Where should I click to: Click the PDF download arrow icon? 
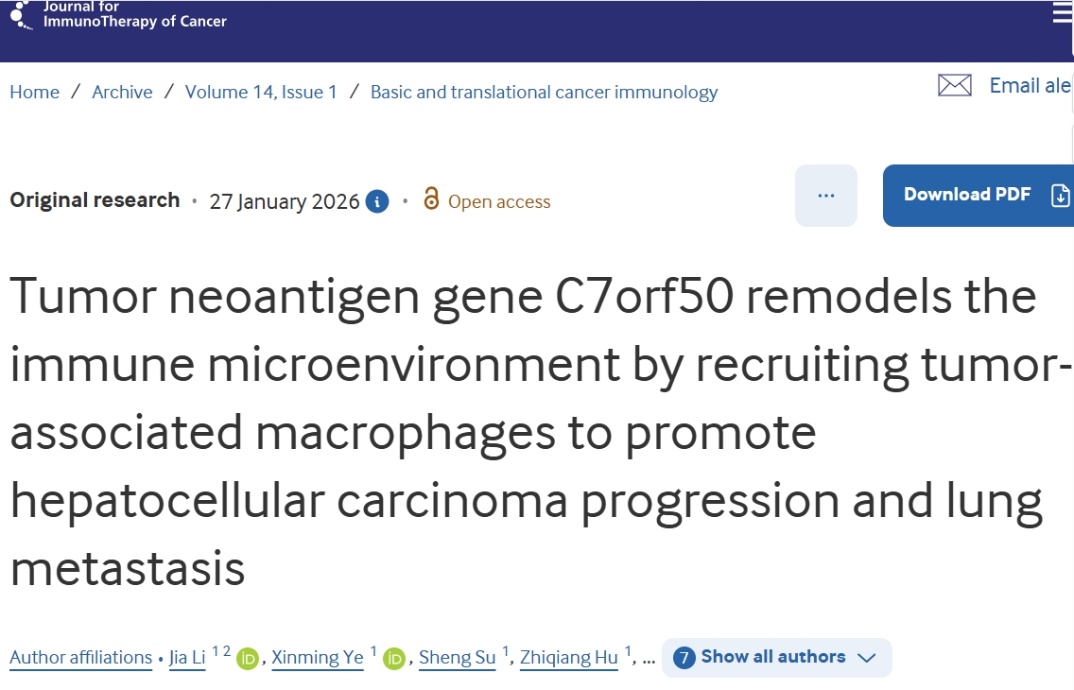[x=1060, y=196]
